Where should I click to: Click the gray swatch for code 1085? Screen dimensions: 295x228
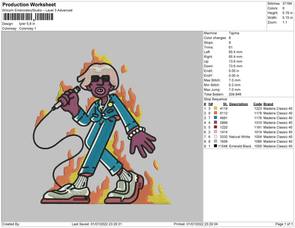(216, 141)
